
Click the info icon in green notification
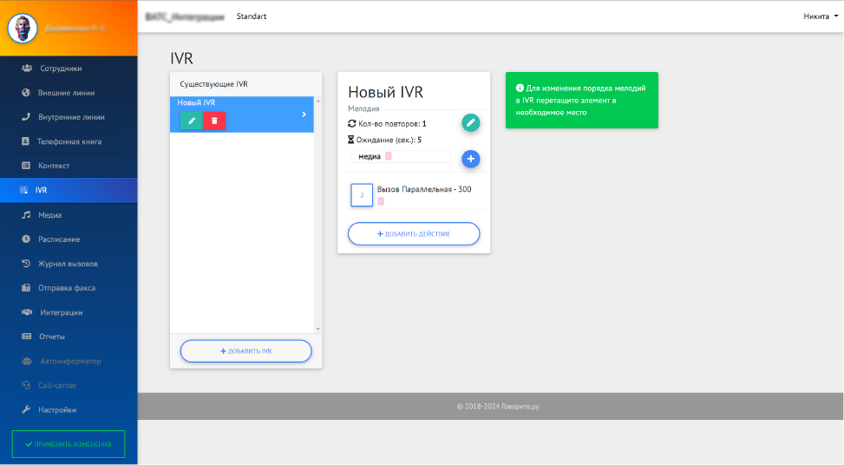tap(520, 88)
